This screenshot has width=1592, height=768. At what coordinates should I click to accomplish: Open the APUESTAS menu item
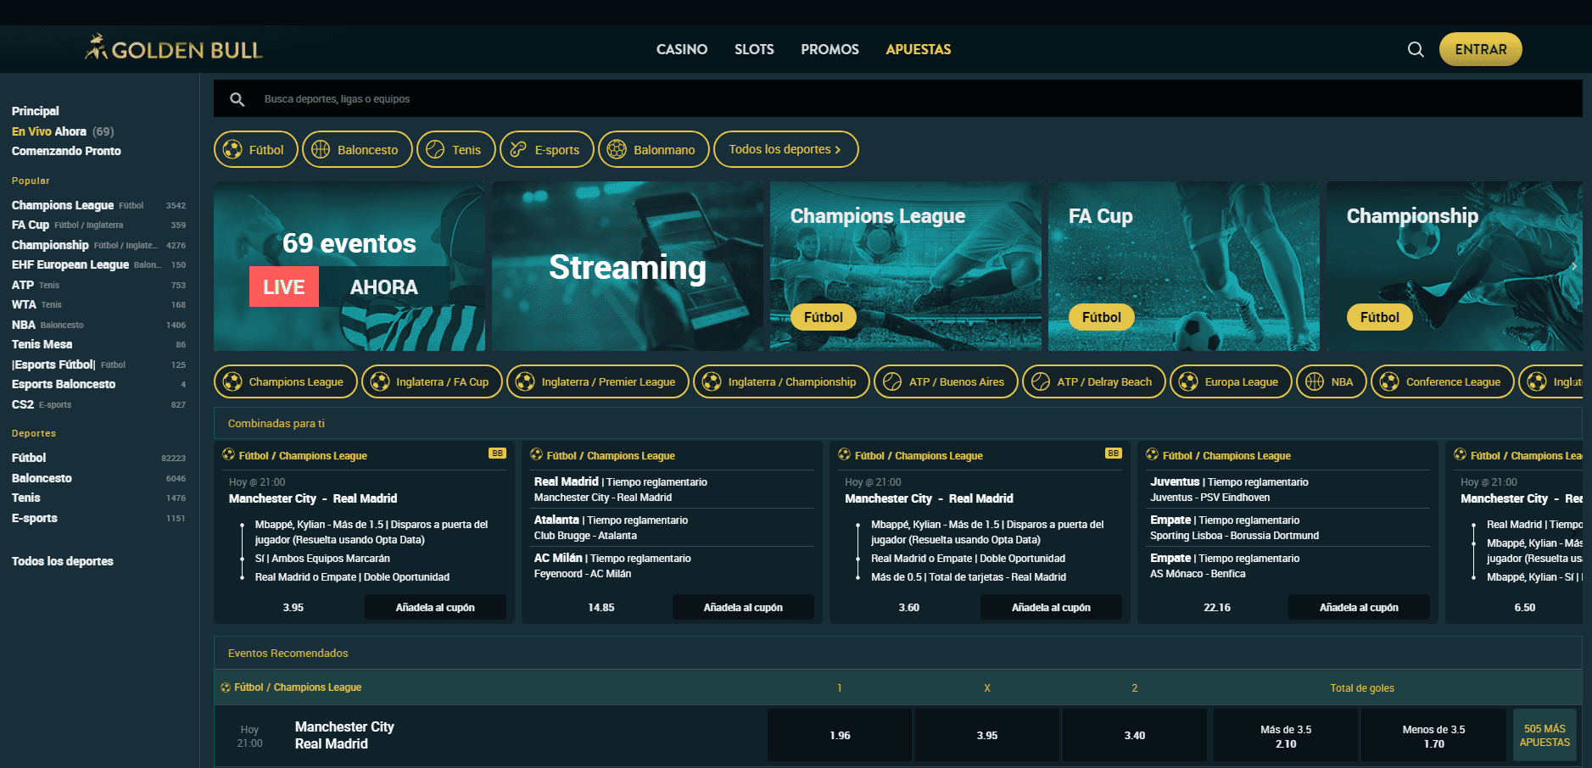click(918, 49)
